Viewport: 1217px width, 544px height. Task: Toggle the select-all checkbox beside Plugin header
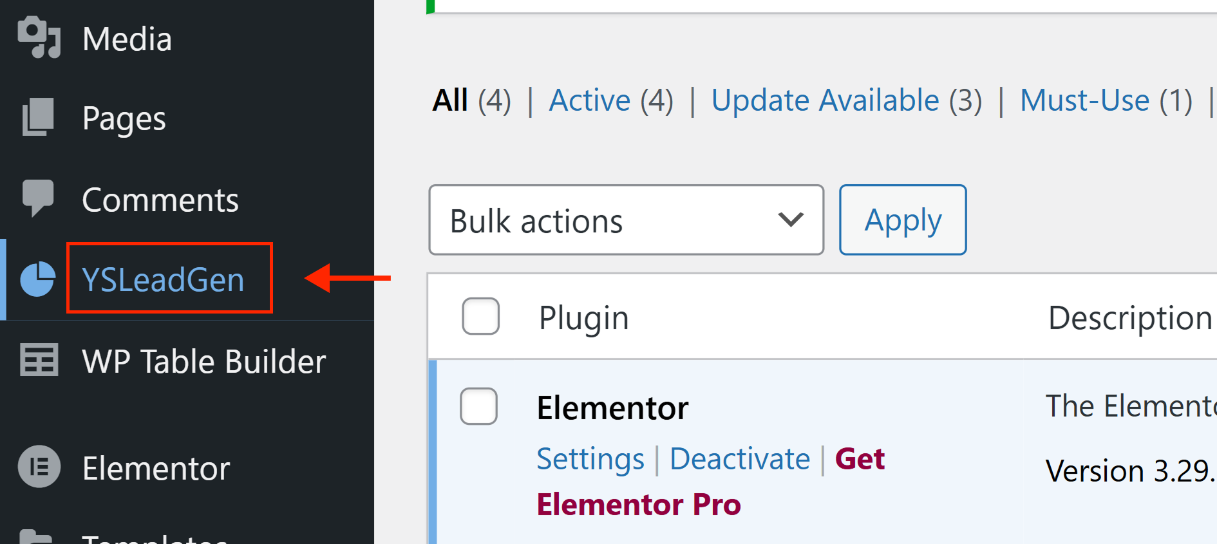tap(480, 316)
